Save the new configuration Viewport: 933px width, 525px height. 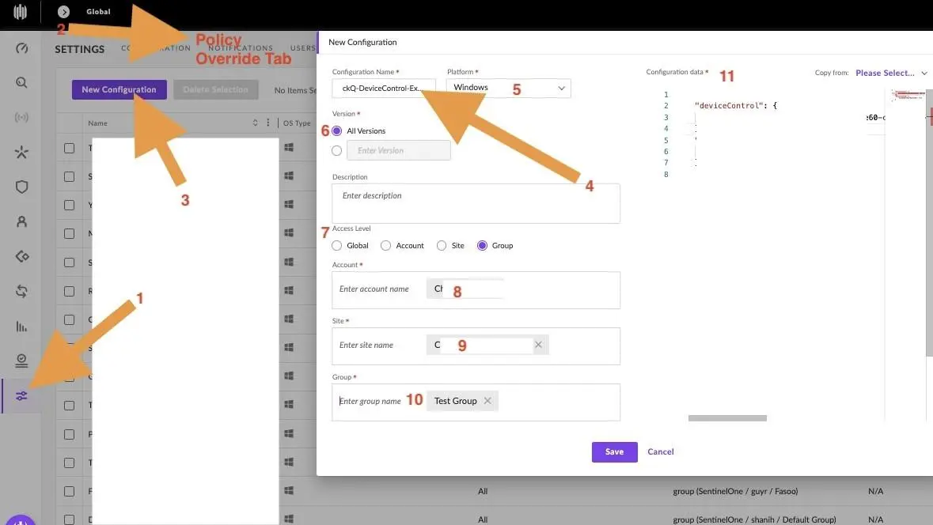pos(615,452)
